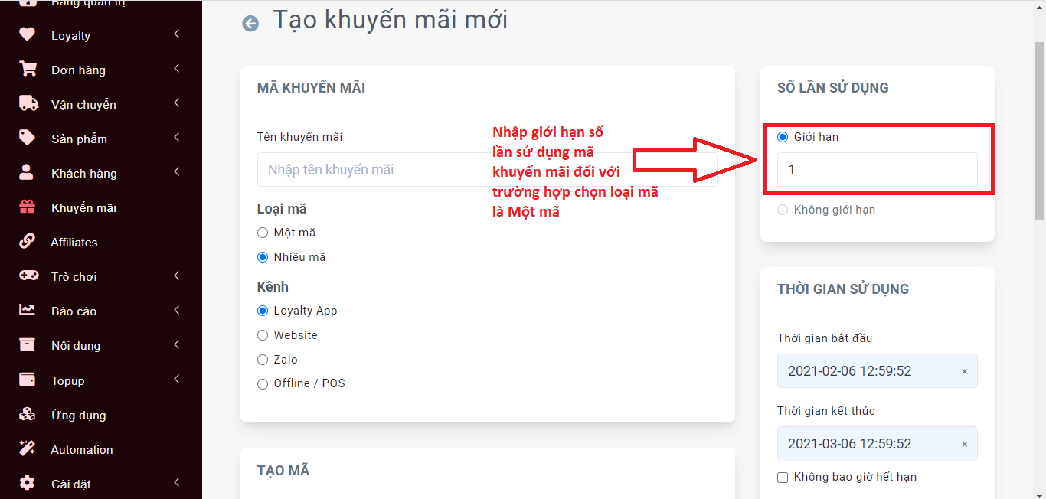Click the Thời gian bắt đầu date field
This screenshot has width=1046, height=499.
[x=877, y=371]
